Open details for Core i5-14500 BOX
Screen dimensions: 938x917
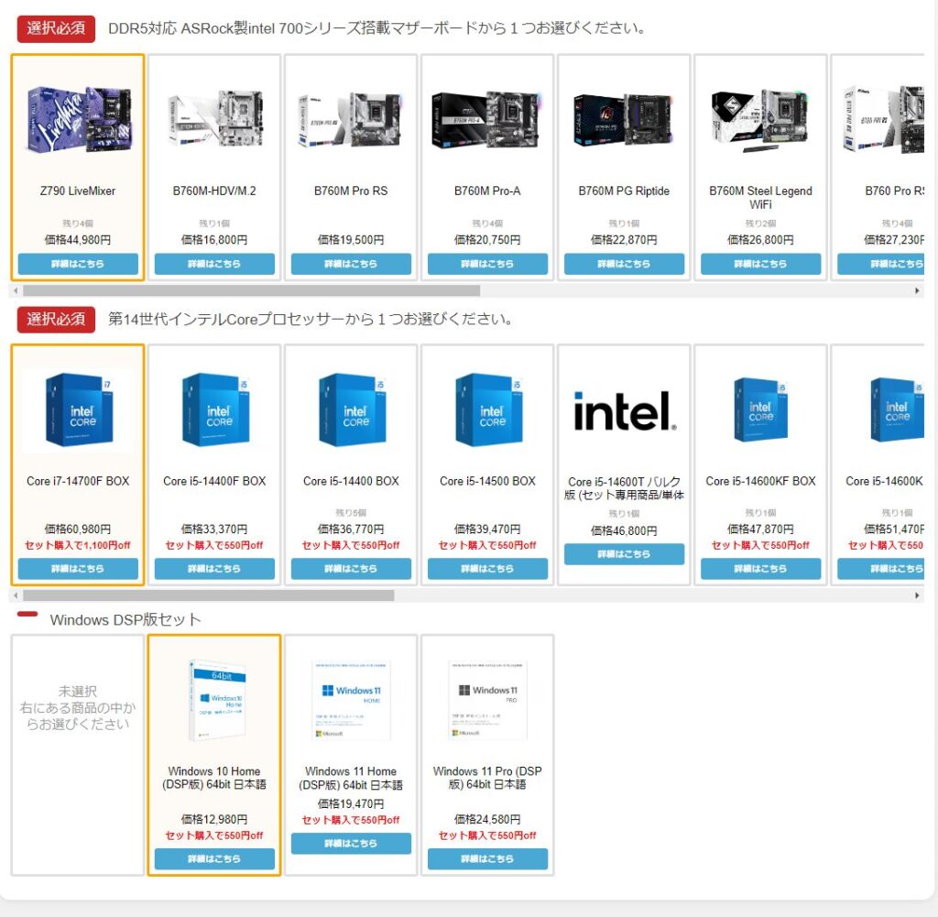[487, 569]
